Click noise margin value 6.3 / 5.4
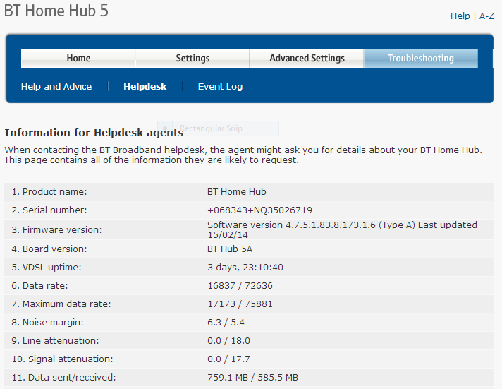The width and height of the screenshot is (502, 389). pos(226,322)
